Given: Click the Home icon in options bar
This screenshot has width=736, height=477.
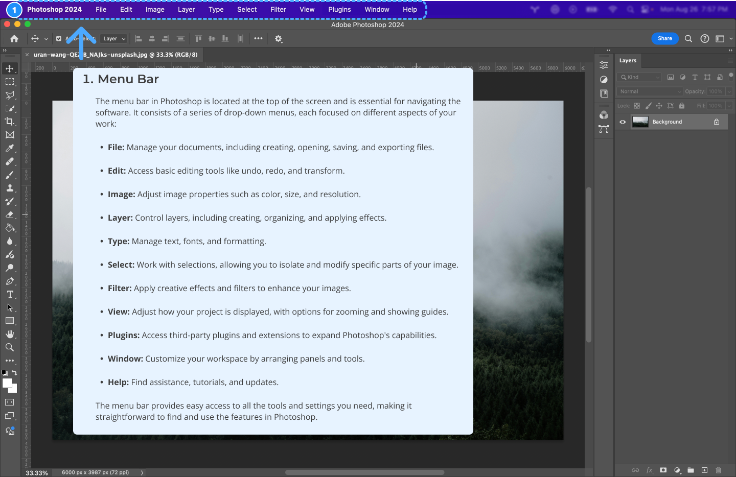Looking at the screenshot, I should (x=14, y=38).
